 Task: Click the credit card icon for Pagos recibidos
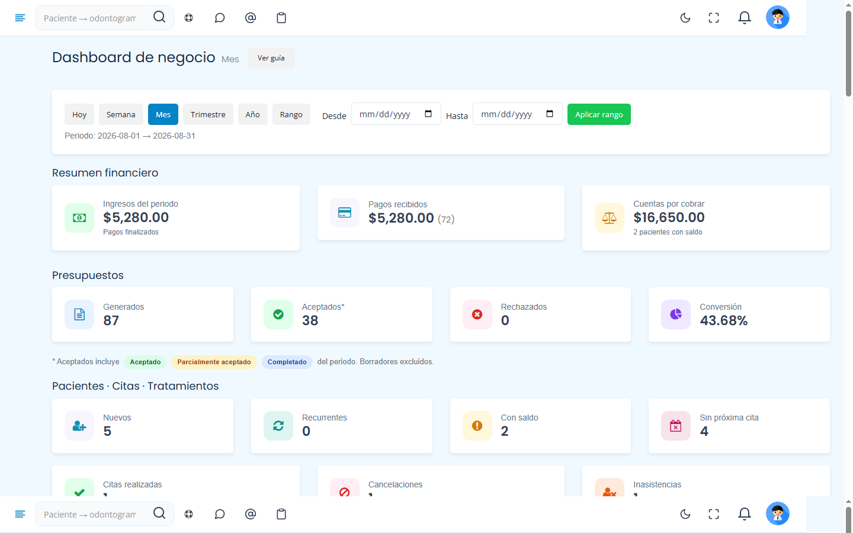click(x=345, y=213)
